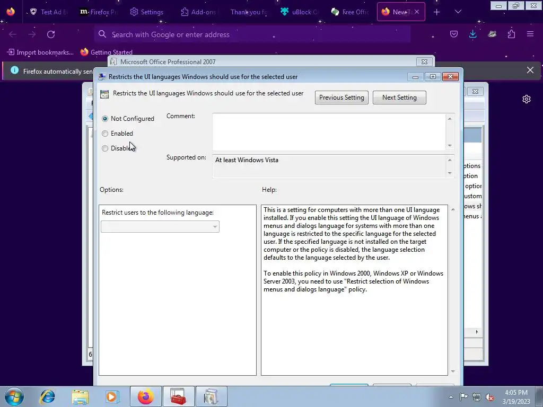Click the Firefox taskbar icon
The height and width of the screenshot is (407, 543).
point(145,396)
